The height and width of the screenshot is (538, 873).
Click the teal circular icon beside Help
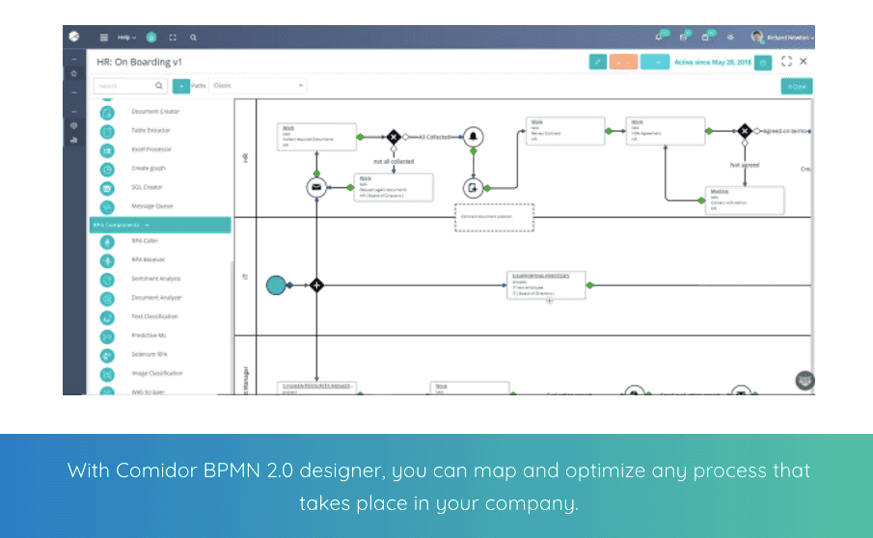pos(150,38)
